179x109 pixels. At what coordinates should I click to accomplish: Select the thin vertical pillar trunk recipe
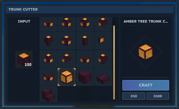pos(85,41)
